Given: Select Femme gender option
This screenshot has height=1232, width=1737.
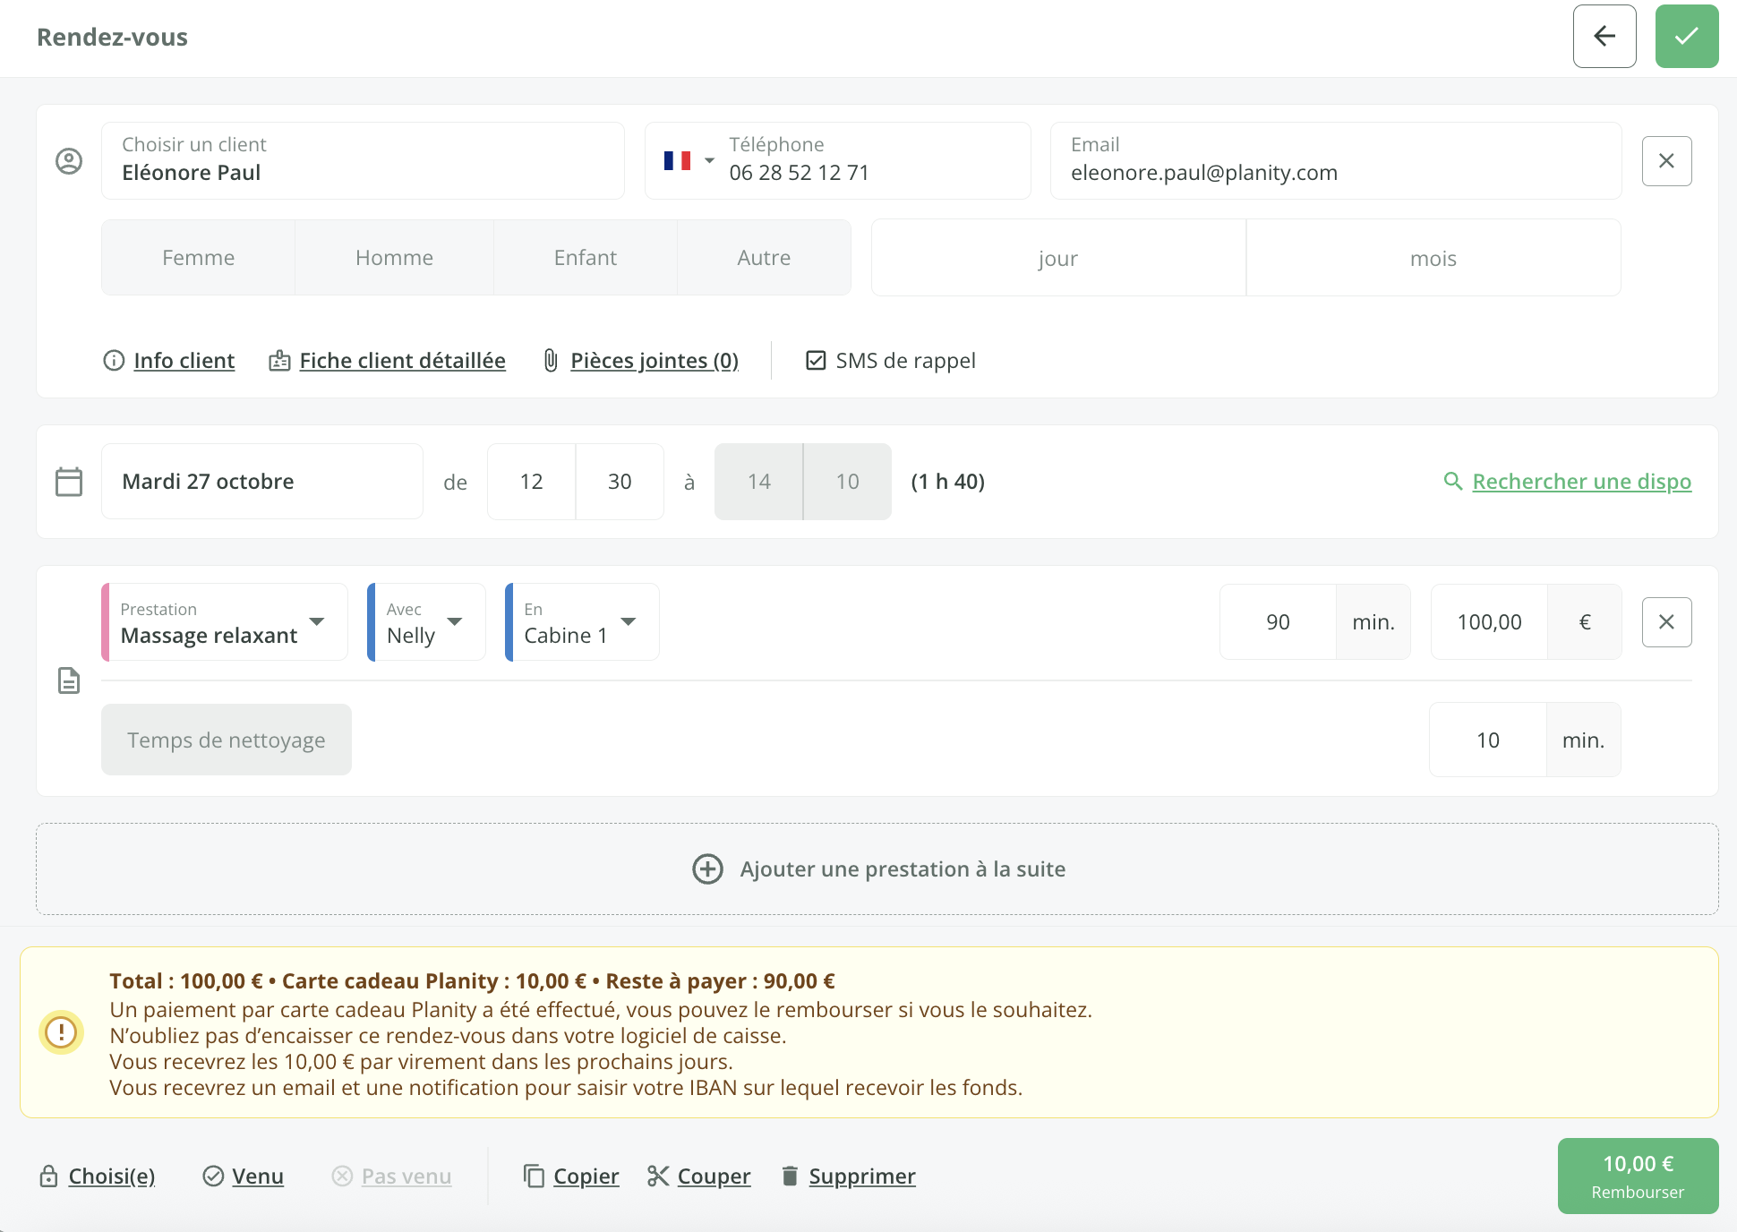Looking at the screenshot, I should [199, 258].
